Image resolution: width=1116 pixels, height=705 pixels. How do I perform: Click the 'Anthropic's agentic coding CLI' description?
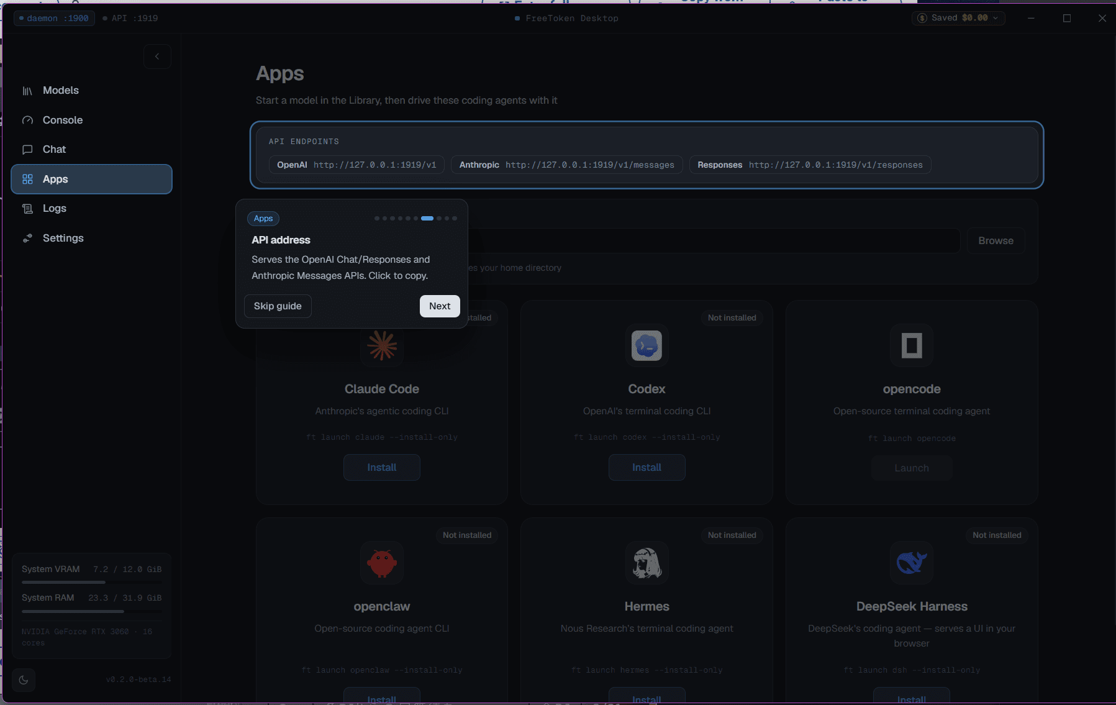click(x=382, y=411)
